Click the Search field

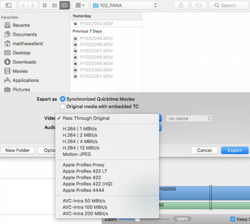[x=229, y=5]
